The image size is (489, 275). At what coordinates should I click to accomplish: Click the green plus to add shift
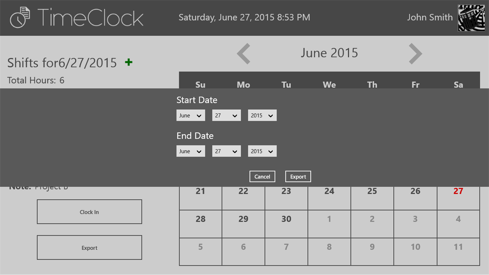coord(128,62)
